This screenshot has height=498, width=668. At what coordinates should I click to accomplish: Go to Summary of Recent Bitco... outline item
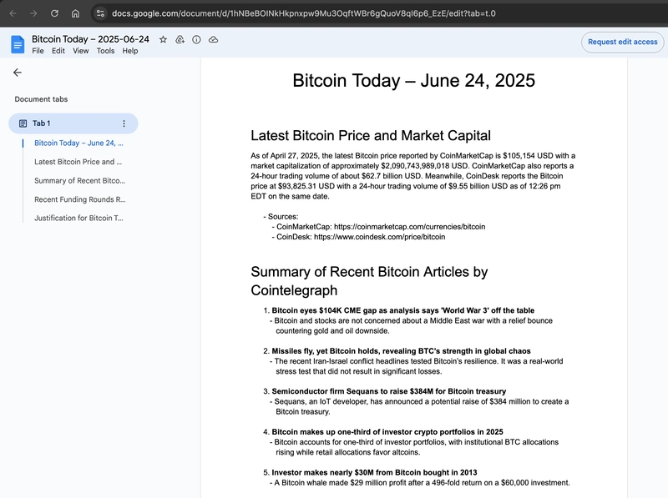click(x=79, y=180)
